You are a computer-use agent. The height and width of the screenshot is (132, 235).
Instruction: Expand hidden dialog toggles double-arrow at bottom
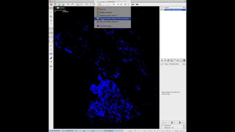coord(51,70)
